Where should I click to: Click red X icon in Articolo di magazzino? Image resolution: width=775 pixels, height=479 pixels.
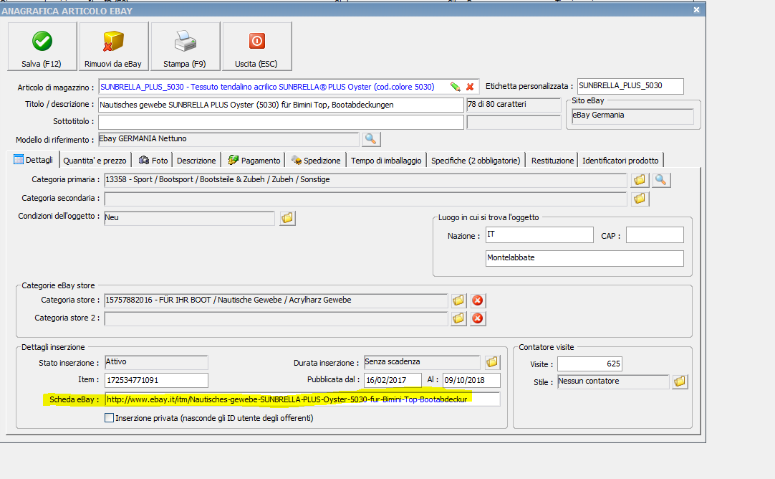(x=470, y=87)
